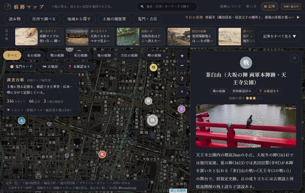Image resolution: width=305 pixels, height=193 pixels.
Task: Click the map zoom out minus button
Action: (182, 66)
